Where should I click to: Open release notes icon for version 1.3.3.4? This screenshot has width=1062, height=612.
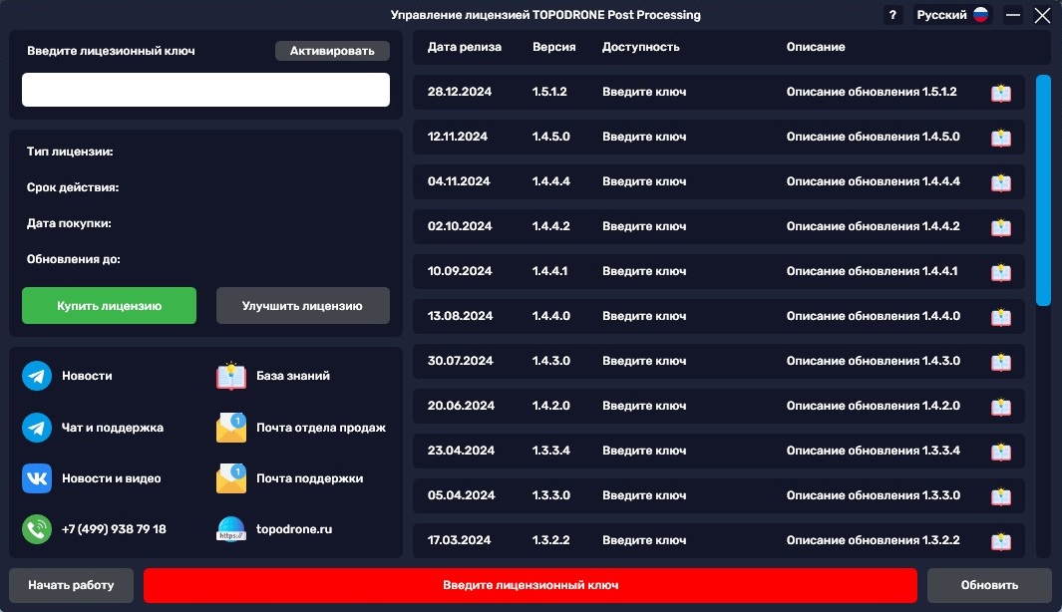tap(1001, 452)
